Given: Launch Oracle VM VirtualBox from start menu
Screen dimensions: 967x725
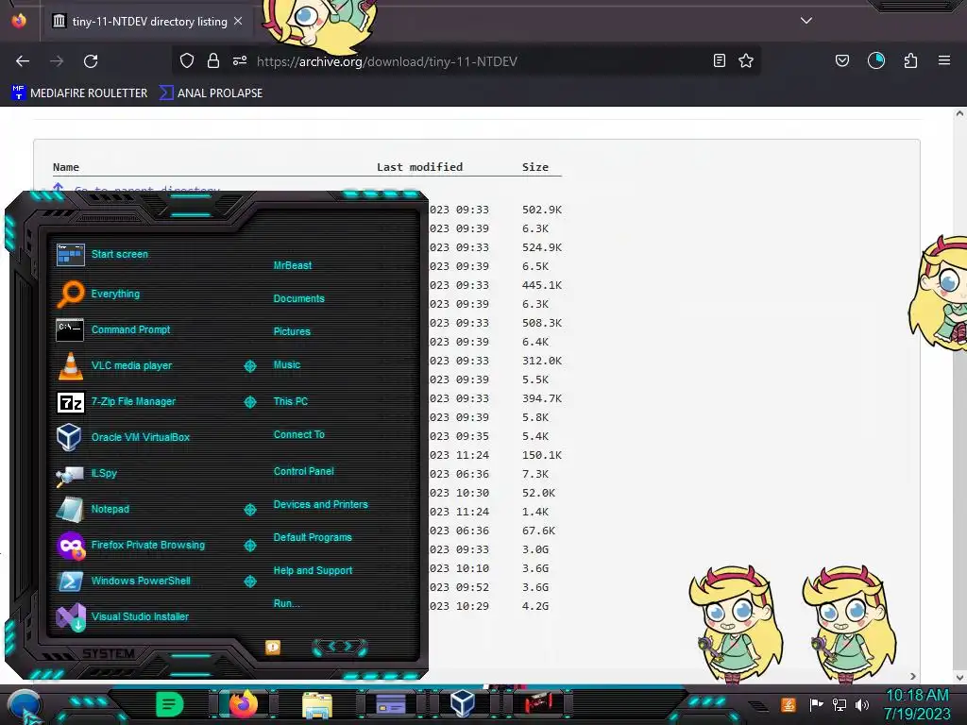Looking at the screenshot, I should click(124, 437).
